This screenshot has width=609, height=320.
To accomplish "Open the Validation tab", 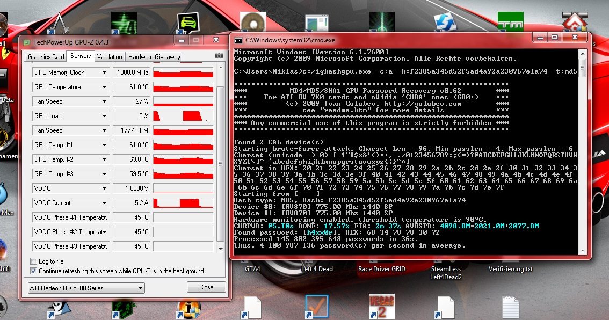I will point(110,57).
